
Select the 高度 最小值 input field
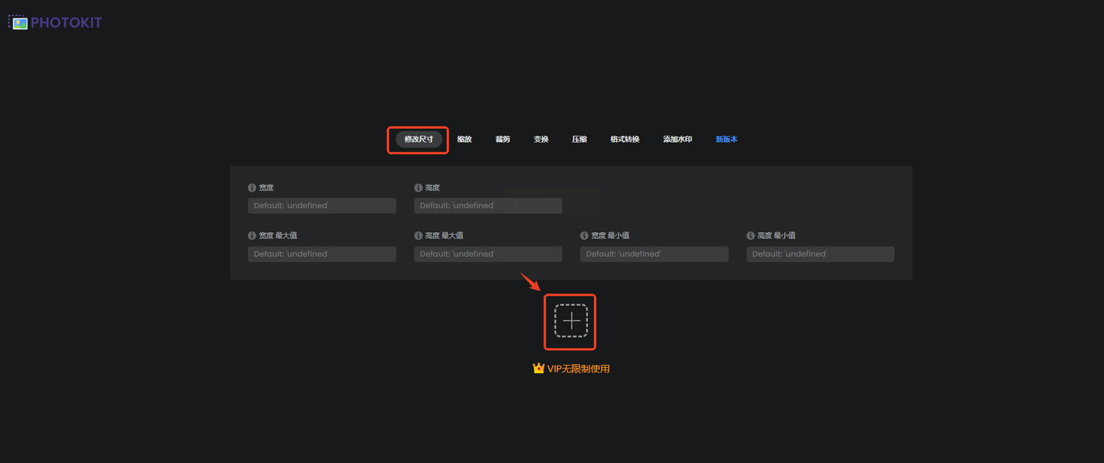pyautogui.click(x=820, y=254)
